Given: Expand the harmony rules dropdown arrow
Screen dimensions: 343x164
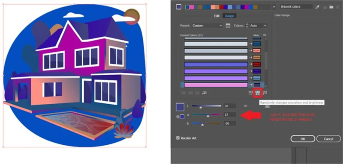Looking at the screenshot, I should tap(274, 7).
